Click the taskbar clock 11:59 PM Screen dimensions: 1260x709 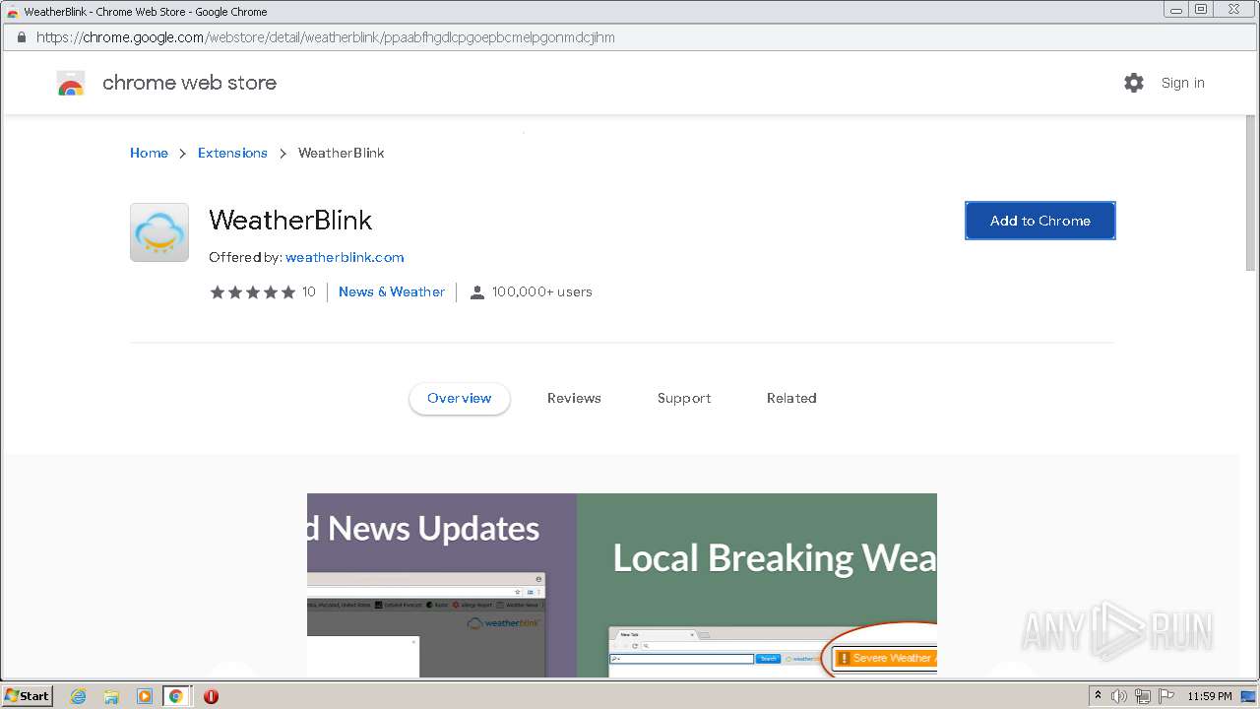pyautogui.click(x=1210, y=696)
